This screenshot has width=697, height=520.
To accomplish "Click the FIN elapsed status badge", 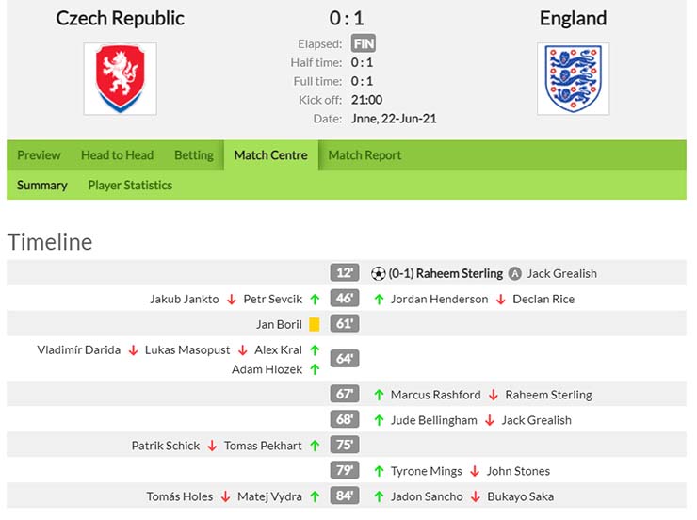I will tap(364, 43).
